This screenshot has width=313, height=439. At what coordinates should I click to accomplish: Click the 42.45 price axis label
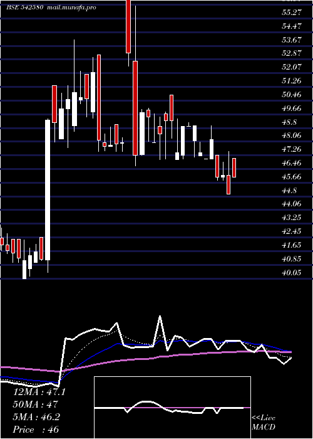click(x=292, y=231)
